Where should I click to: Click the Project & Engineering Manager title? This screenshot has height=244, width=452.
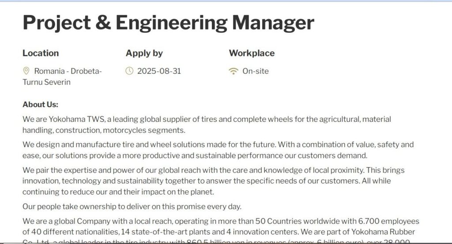168,23
